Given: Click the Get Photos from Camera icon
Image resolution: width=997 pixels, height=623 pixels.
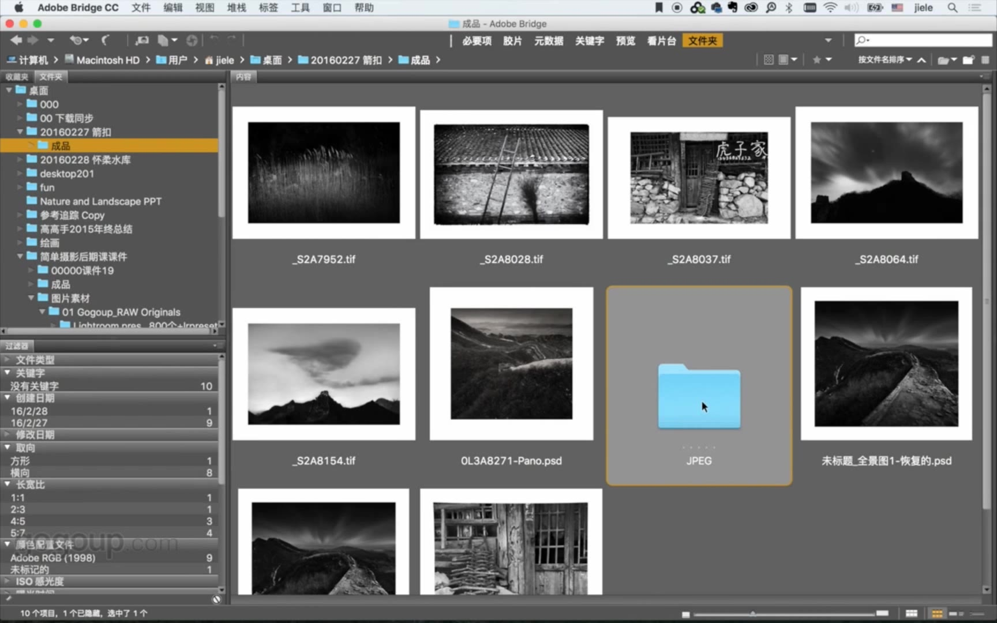Looking at the screenshot, I should (x=142, y=40).
